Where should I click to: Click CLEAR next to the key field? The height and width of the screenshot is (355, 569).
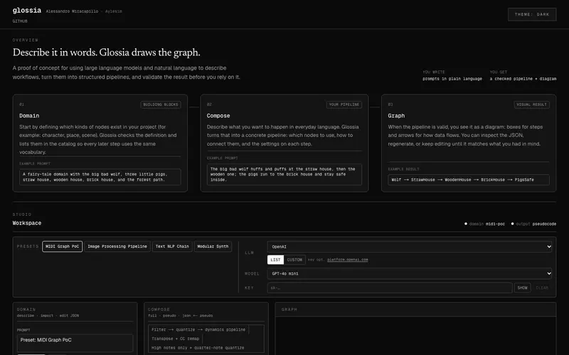tap(542, 288)
